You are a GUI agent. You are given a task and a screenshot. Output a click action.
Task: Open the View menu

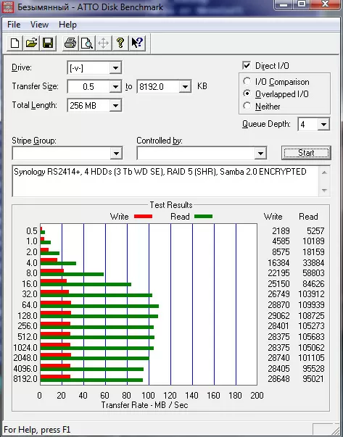click(39, 25)
